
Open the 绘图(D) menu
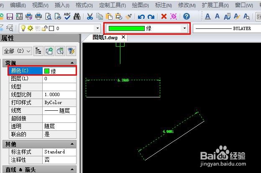coord(140,5)
